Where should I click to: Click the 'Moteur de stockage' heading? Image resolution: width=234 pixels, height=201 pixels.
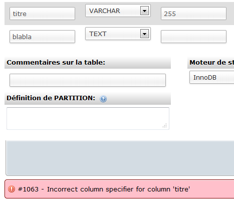(x=212, y=63)
